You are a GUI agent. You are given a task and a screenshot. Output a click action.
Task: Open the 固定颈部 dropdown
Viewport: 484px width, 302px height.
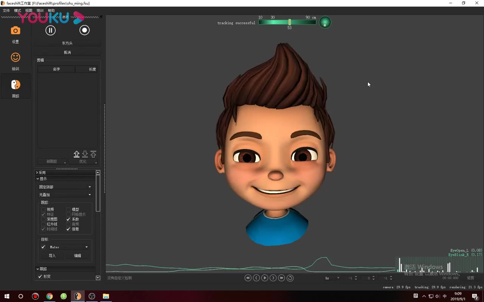[65, 187]
